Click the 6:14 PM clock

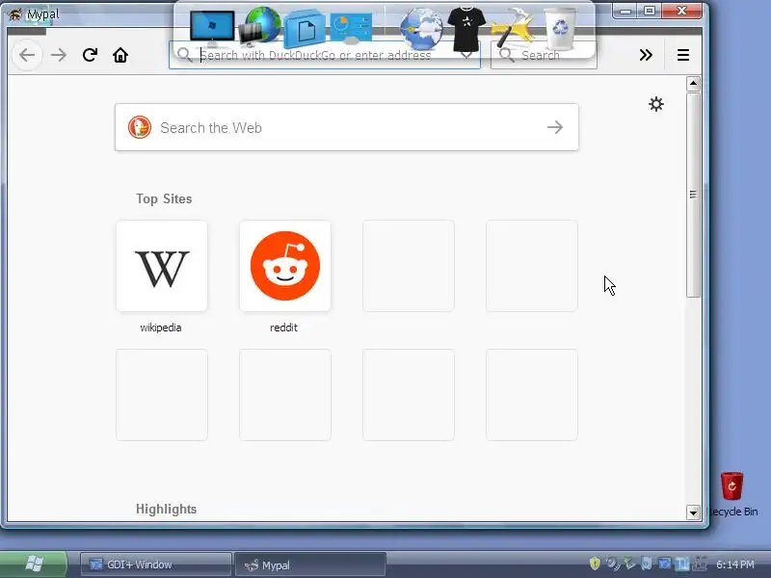tap(735, 565)
